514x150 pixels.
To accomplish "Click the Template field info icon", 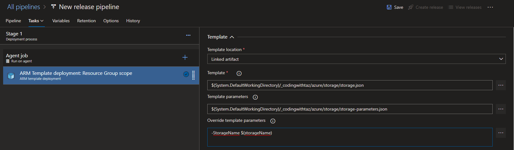I will point(239,73).
